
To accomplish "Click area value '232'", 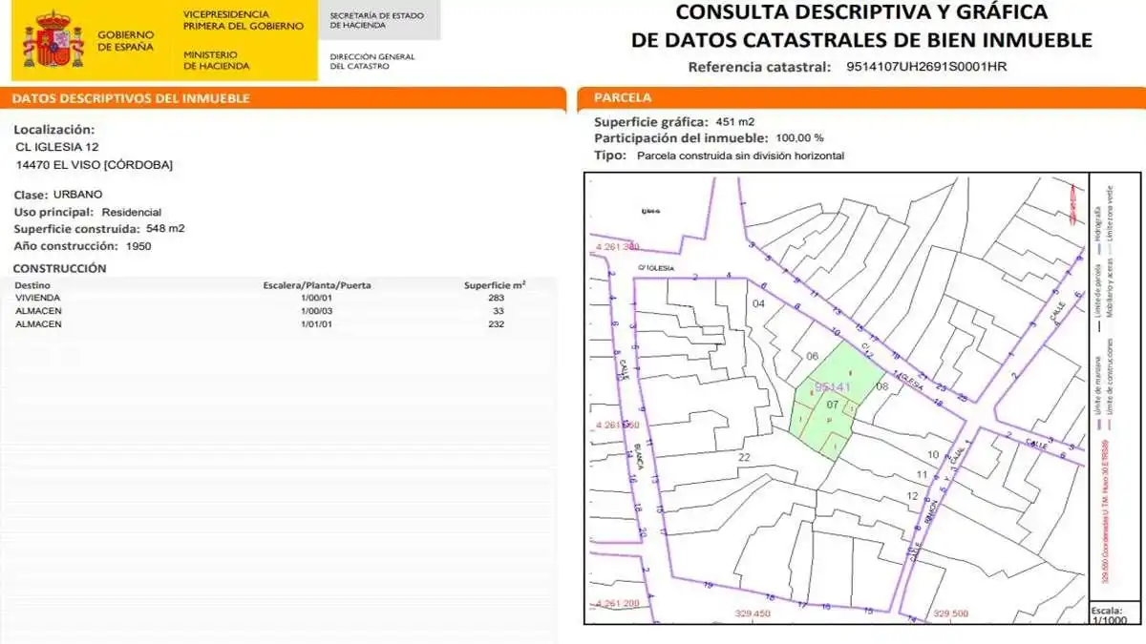I will coord(495,324).
